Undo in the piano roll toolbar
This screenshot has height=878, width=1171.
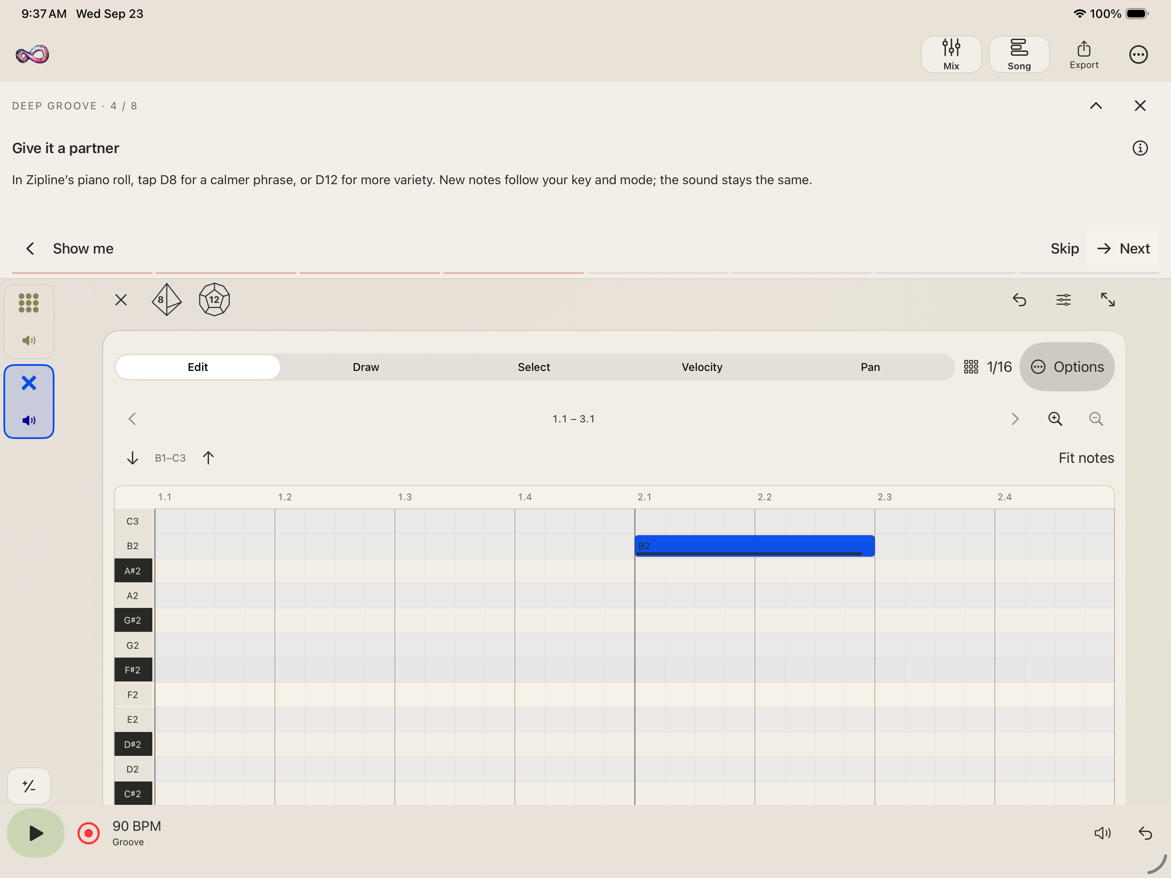pyautogui.click(x=1019, y=300)
